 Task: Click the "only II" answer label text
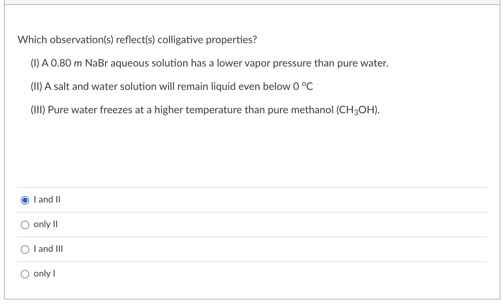click(46, 224)
